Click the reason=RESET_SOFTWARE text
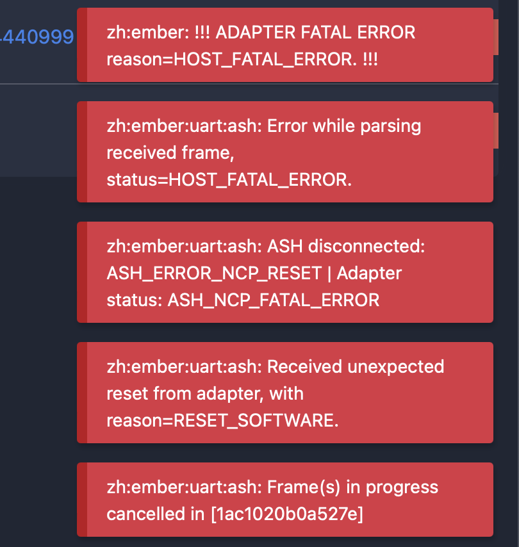Screen dimensions: 519x547 click(x=223, y=420)
